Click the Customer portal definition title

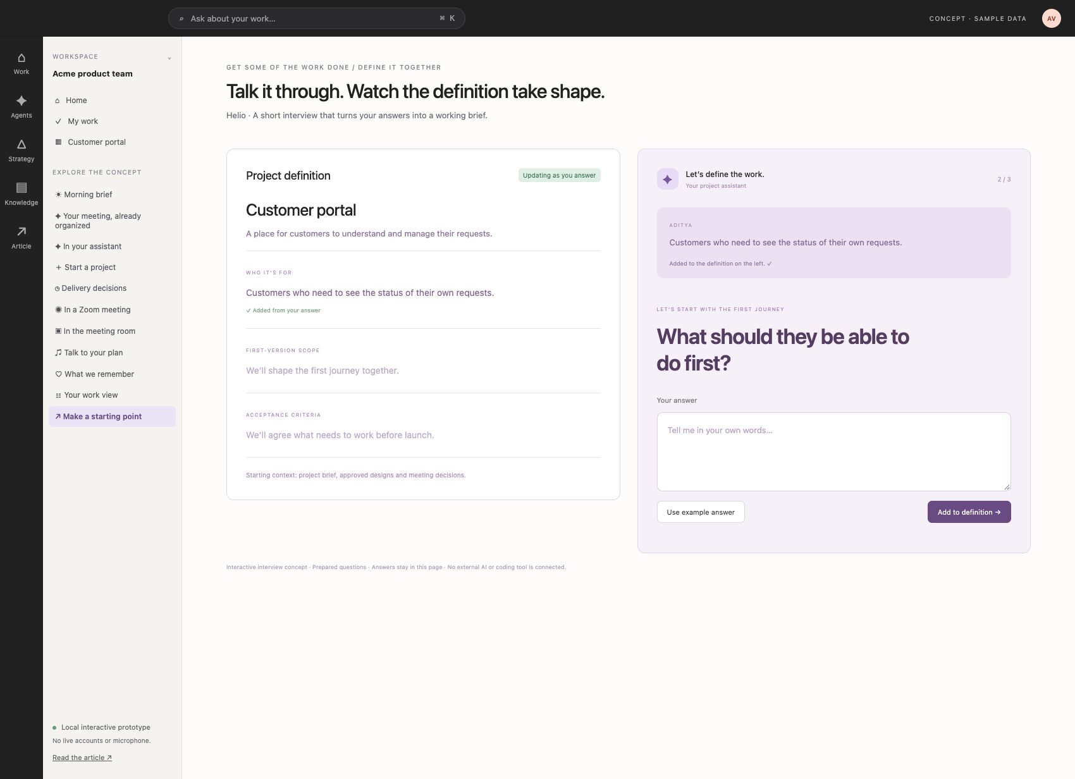pos(301,210)
